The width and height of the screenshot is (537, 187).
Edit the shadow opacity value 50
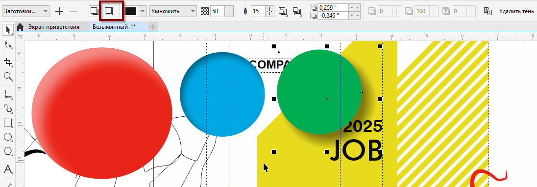pyautogui.click(x=217, y=11)
